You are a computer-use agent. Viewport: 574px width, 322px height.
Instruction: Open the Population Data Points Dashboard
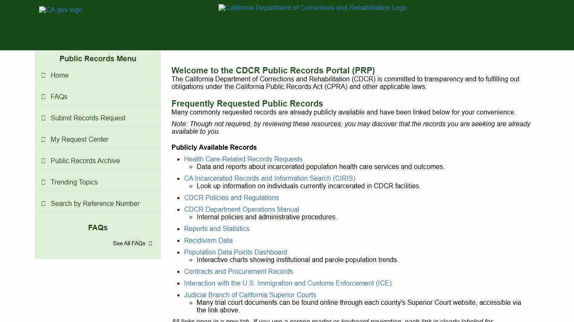click(x=235, y=252)
